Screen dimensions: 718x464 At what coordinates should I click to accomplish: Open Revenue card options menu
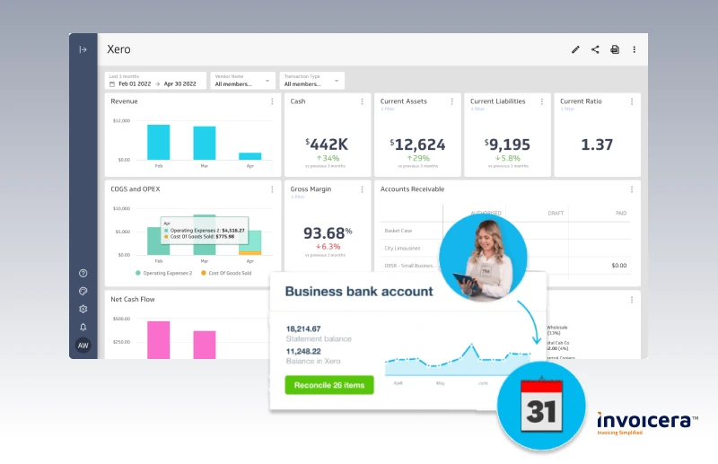pos(272,101)
